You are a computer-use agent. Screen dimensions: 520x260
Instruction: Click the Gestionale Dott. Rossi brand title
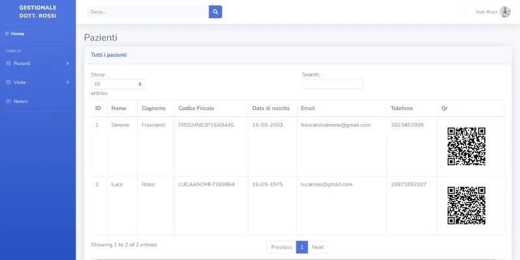38,11
